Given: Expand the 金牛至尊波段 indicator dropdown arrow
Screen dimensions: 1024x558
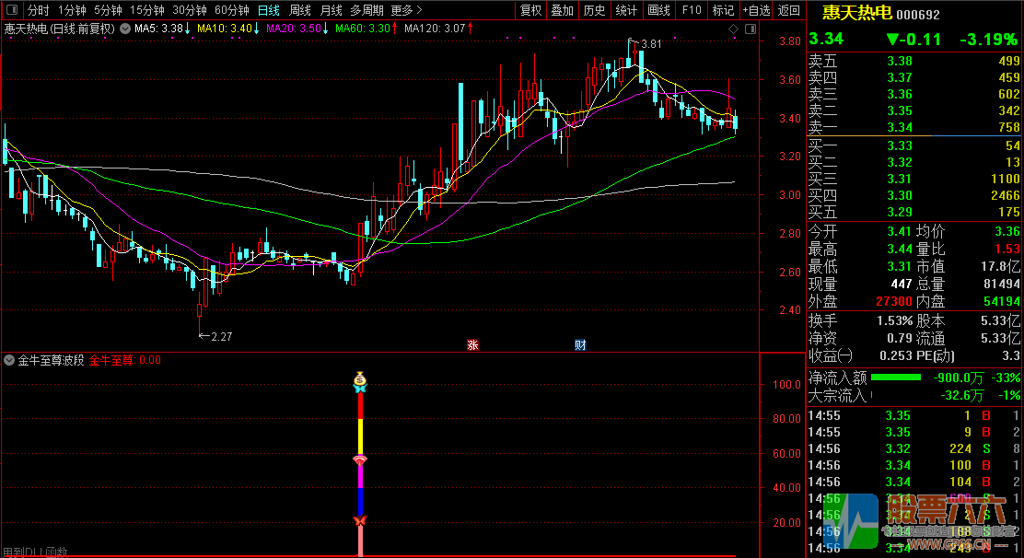Looking at the screenshot, I should [x=9, y=361].
